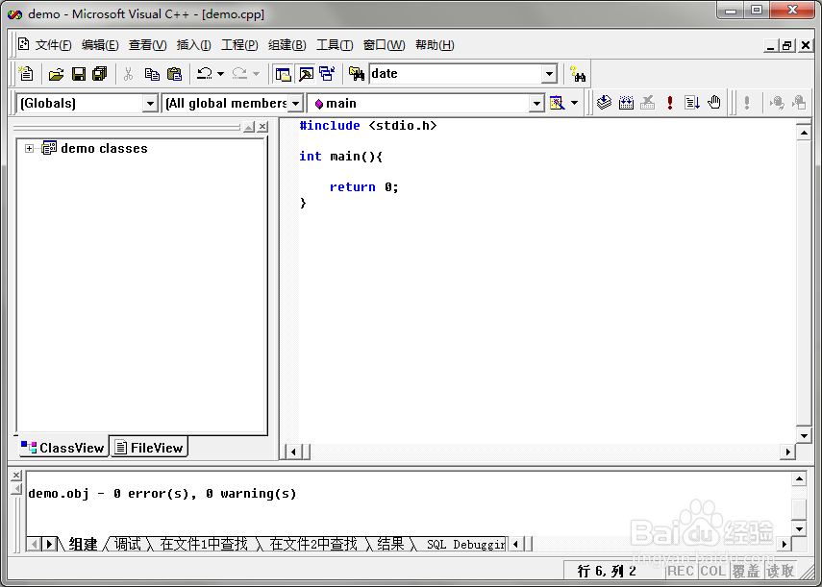Click the New Text File toolbar icon
822x587 pixels.
click(26, 74)
